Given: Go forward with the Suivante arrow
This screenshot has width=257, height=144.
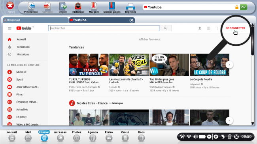Looking at the screenshot, I should [47, 7].
